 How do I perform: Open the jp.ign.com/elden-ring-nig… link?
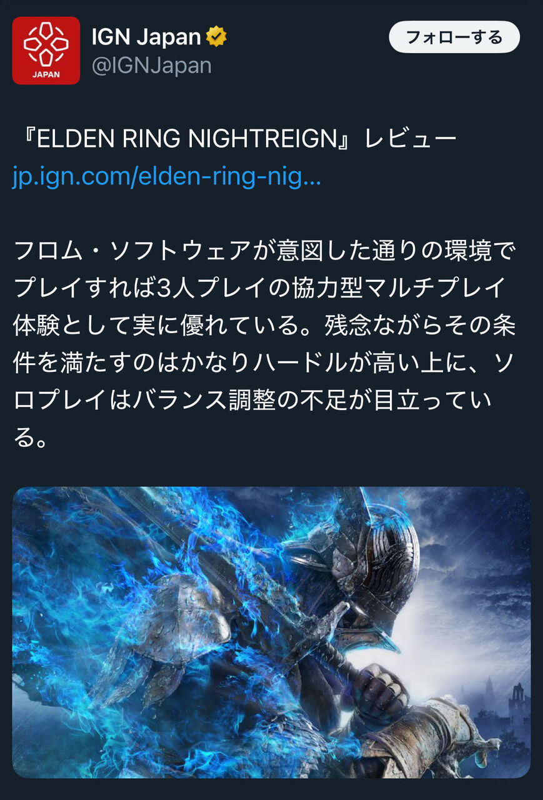pos(166,177)
